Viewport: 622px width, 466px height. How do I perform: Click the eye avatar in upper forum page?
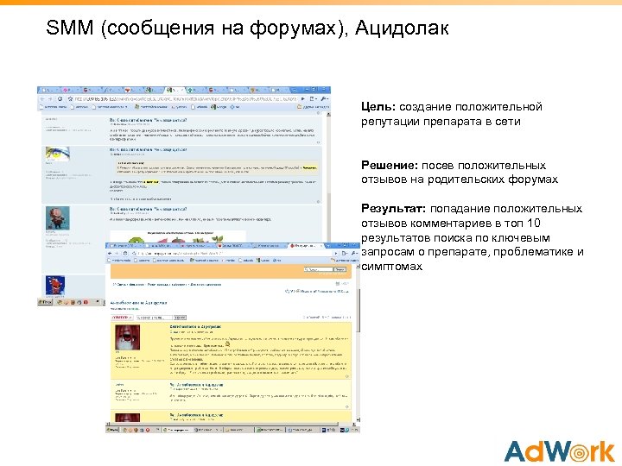click(x=58, y=154)
